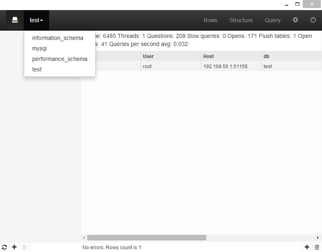The height and width of the screenshot is (252, 322).
Task: Click the horizontal scrollbar thumb
Action: [x=147, y=238]
